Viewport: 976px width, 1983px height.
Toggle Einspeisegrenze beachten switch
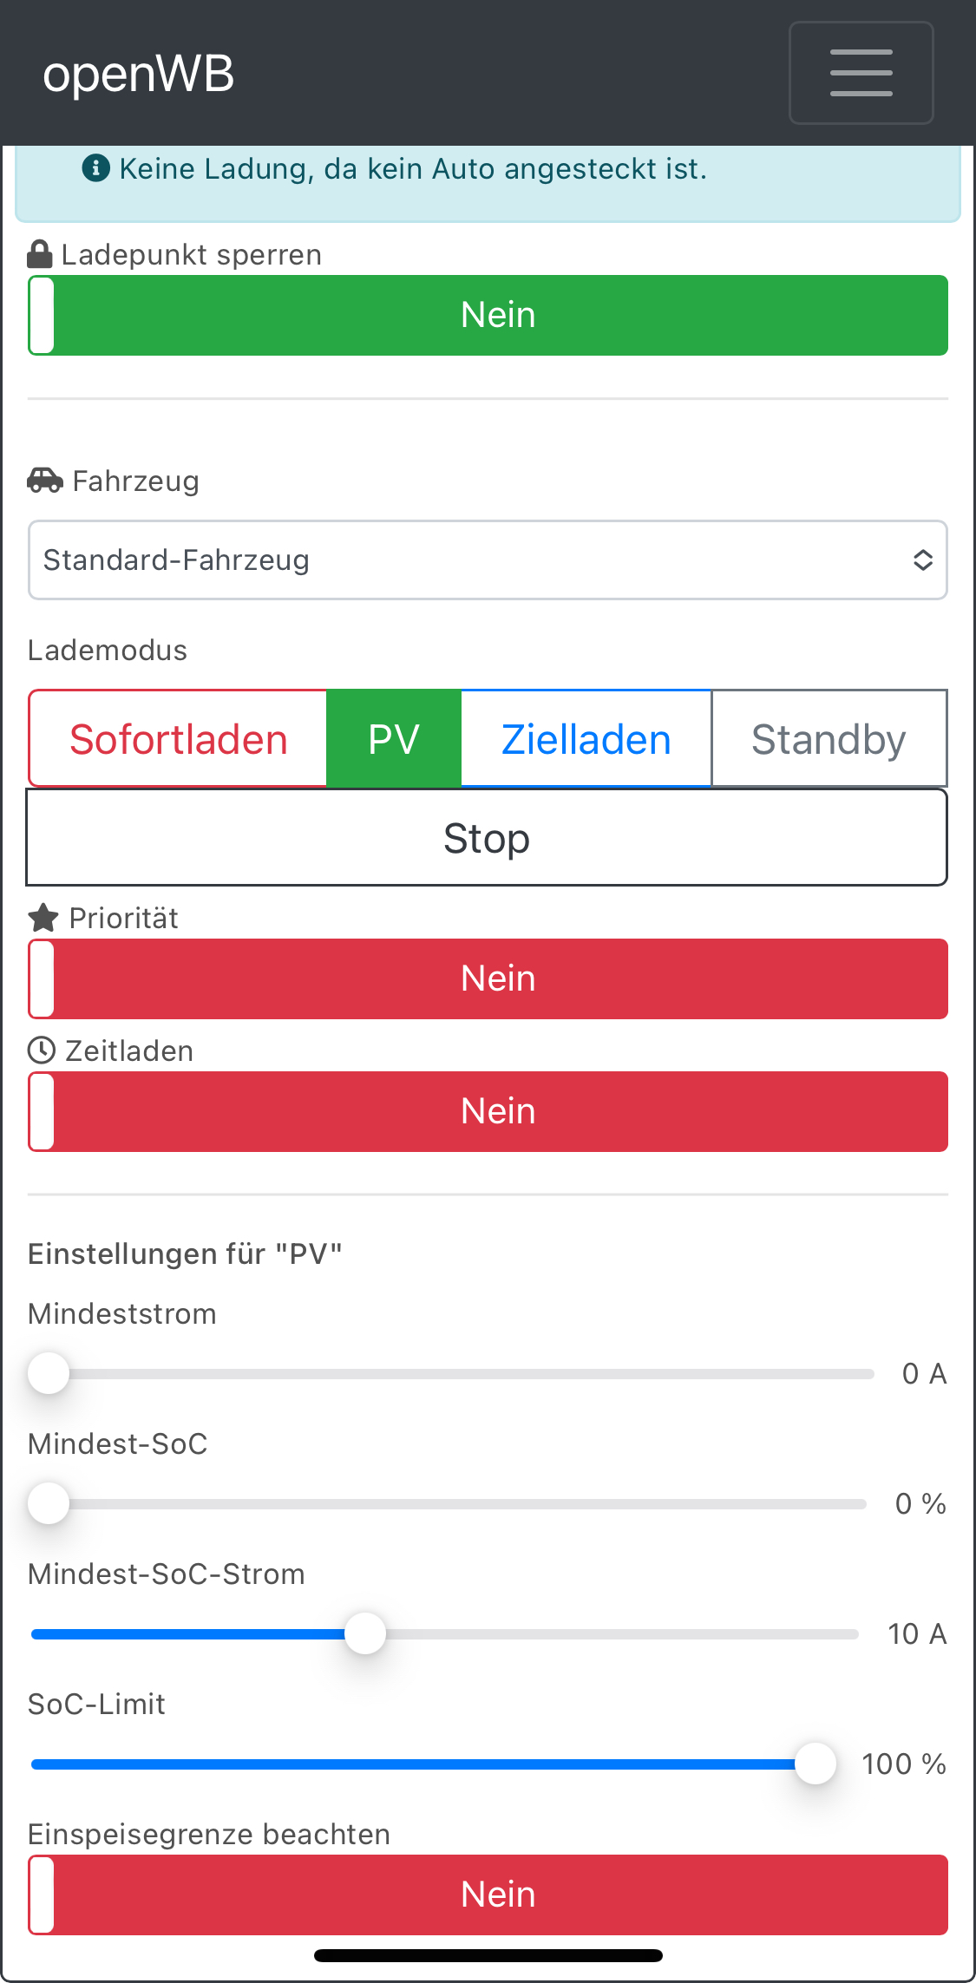coord(488,1895)
